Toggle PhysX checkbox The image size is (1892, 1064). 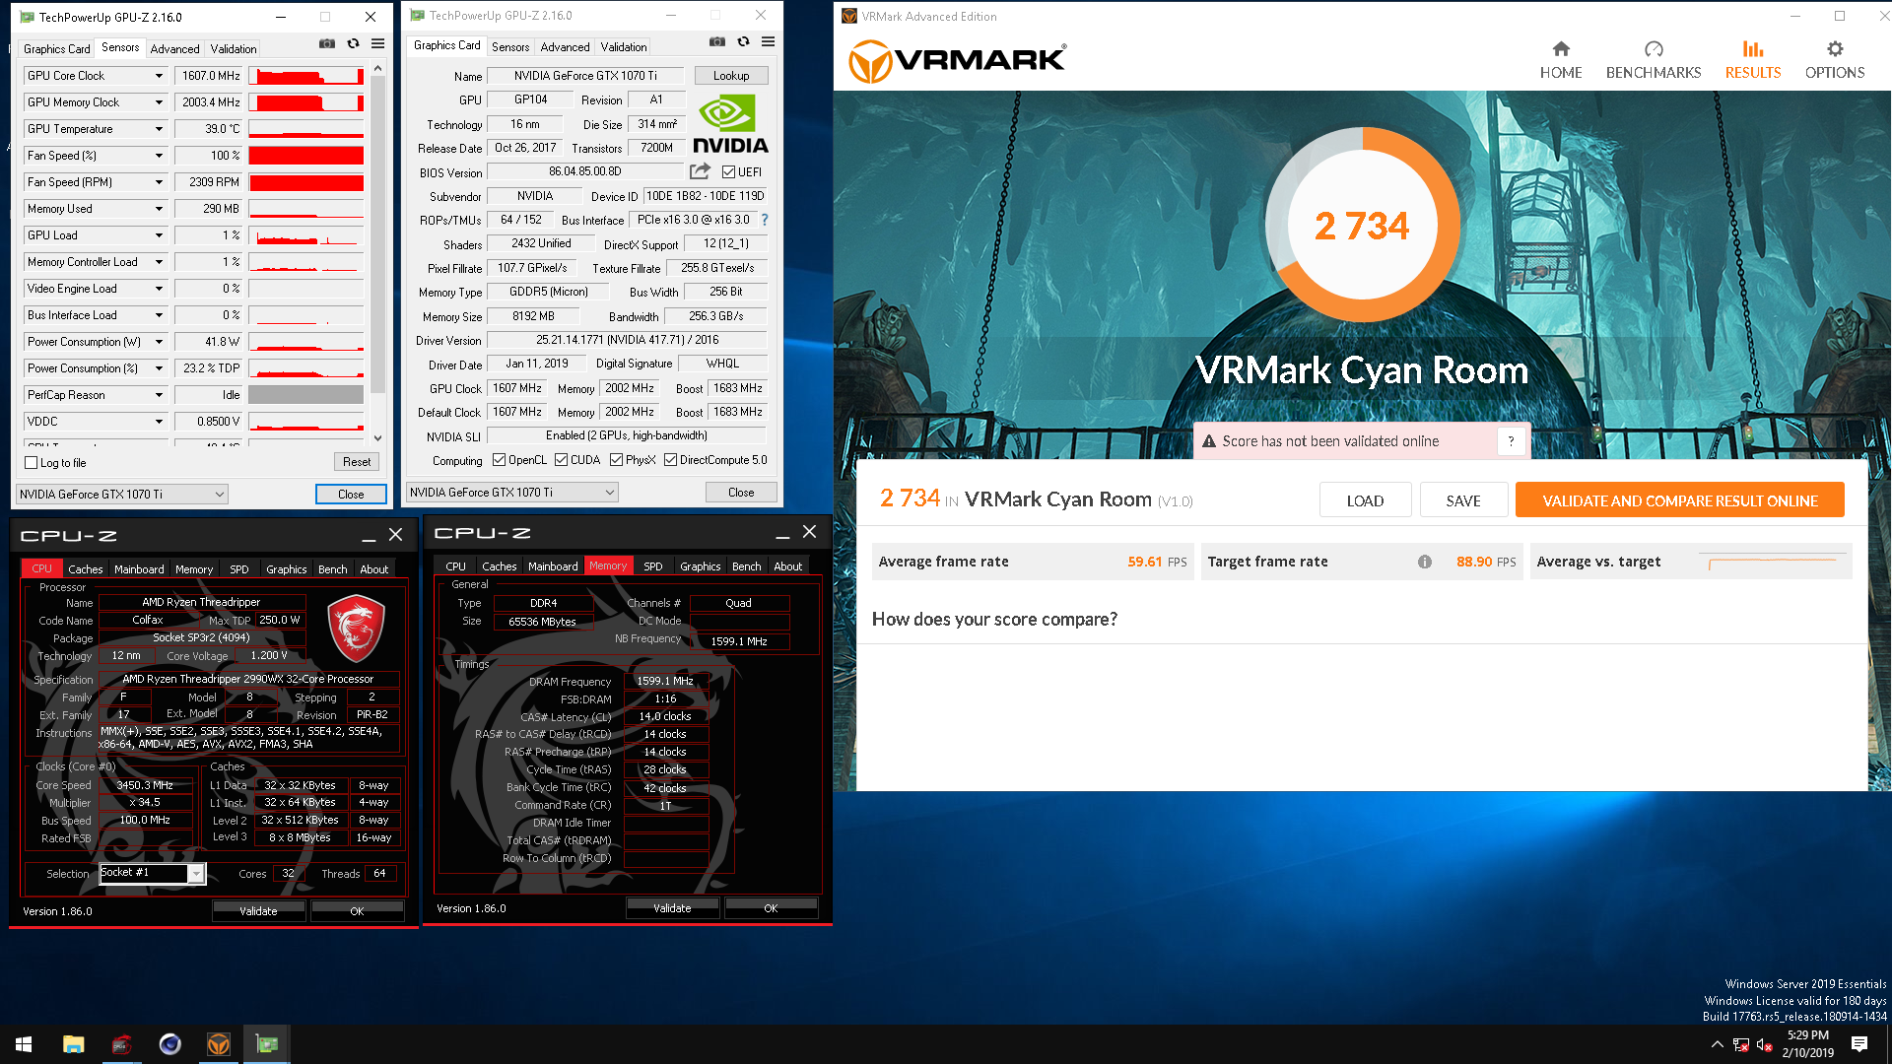click(x=616, y=460)
